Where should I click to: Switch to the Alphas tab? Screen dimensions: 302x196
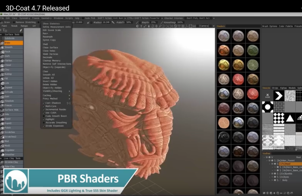click(283, 88)
